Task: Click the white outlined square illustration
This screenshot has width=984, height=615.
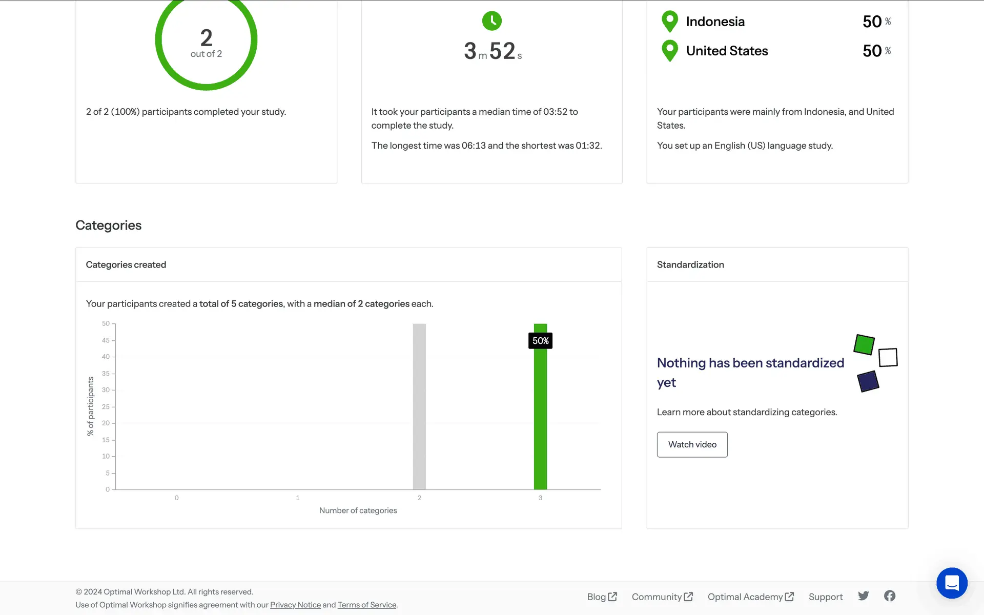Action: (888, 358)
